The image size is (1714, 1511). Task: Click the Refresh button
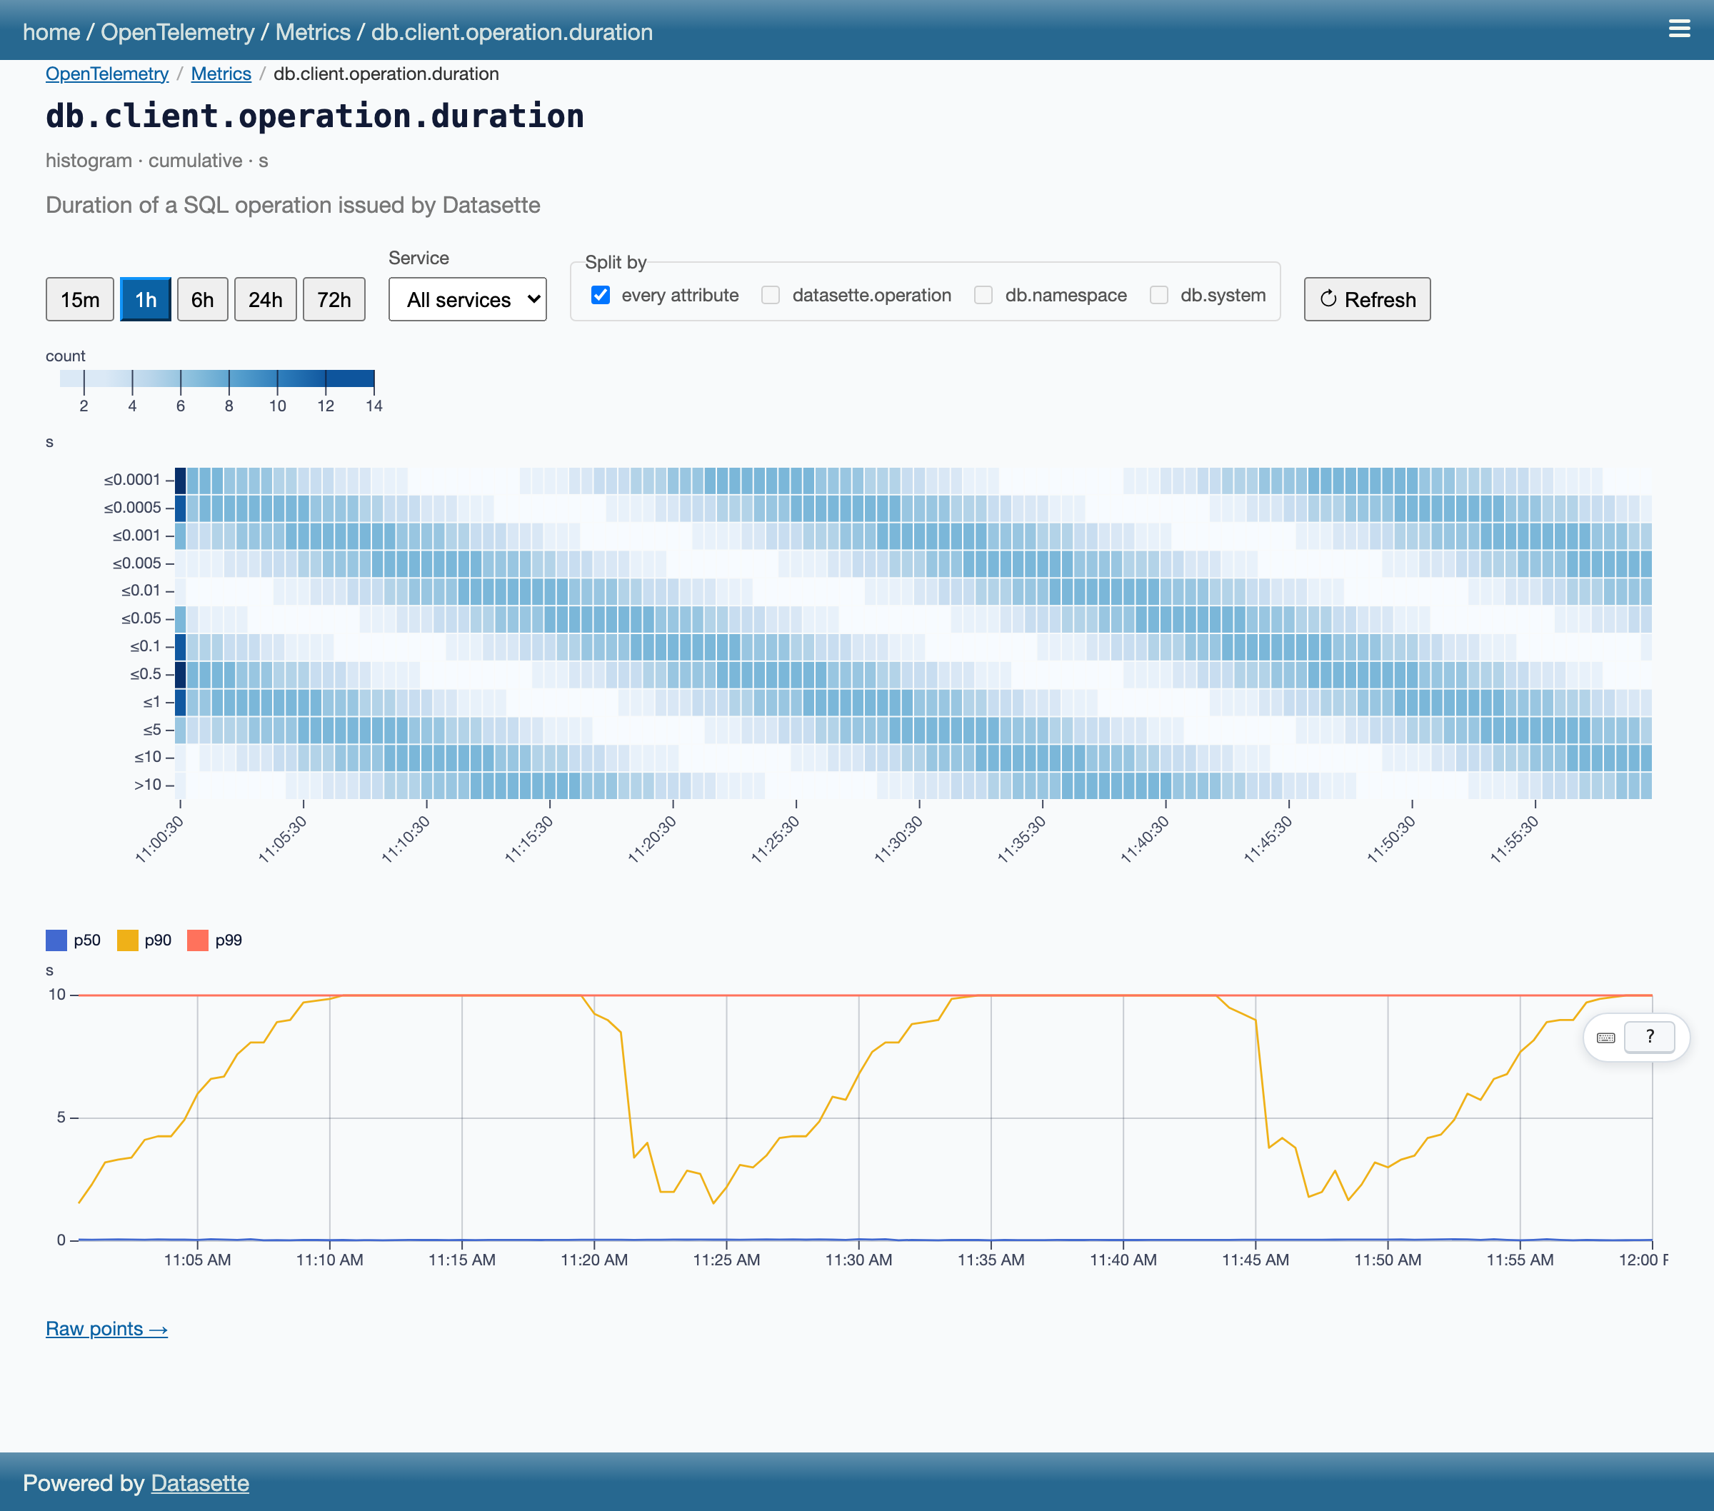click(x=1367, y=299)
